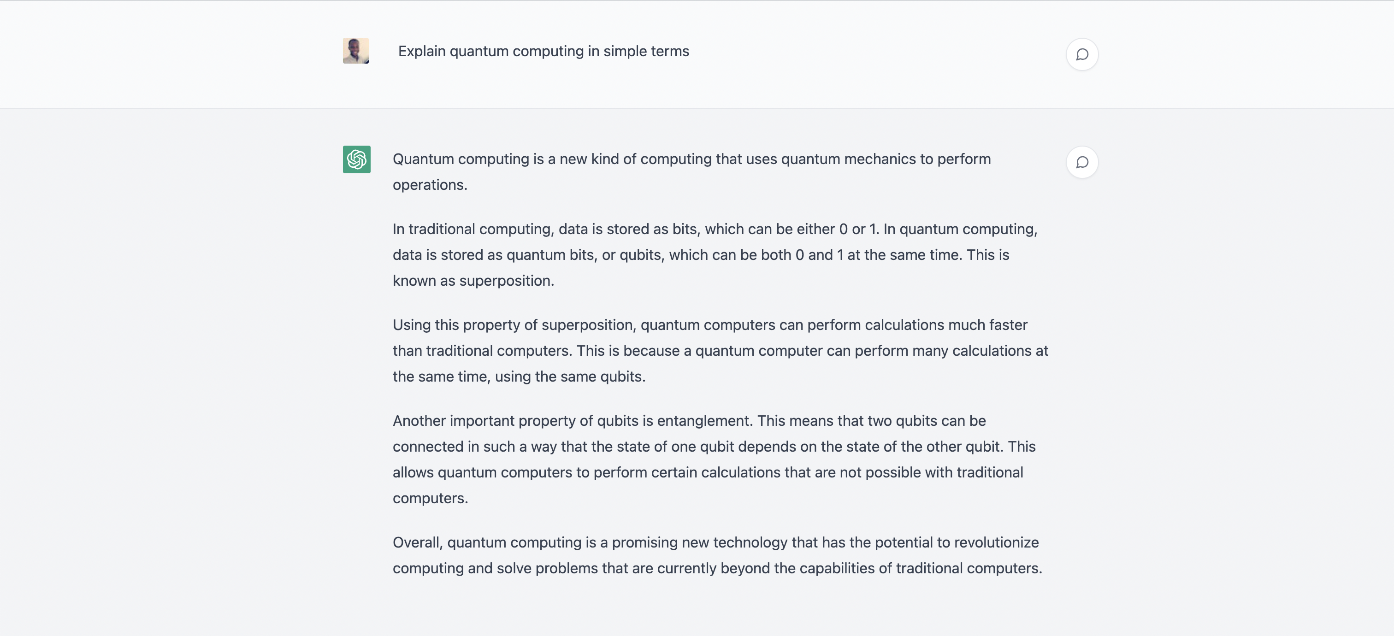Click the line 'the same time, using the same qubits.'

pyautogui.click(x=519, y=377)
